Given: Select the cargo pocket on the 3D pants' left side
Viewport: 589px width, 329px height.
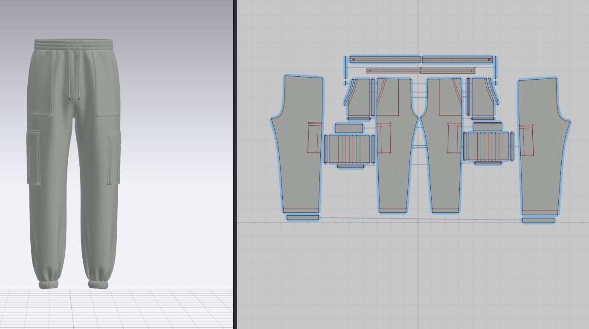Looking at the screenshot, I should 33,157.
